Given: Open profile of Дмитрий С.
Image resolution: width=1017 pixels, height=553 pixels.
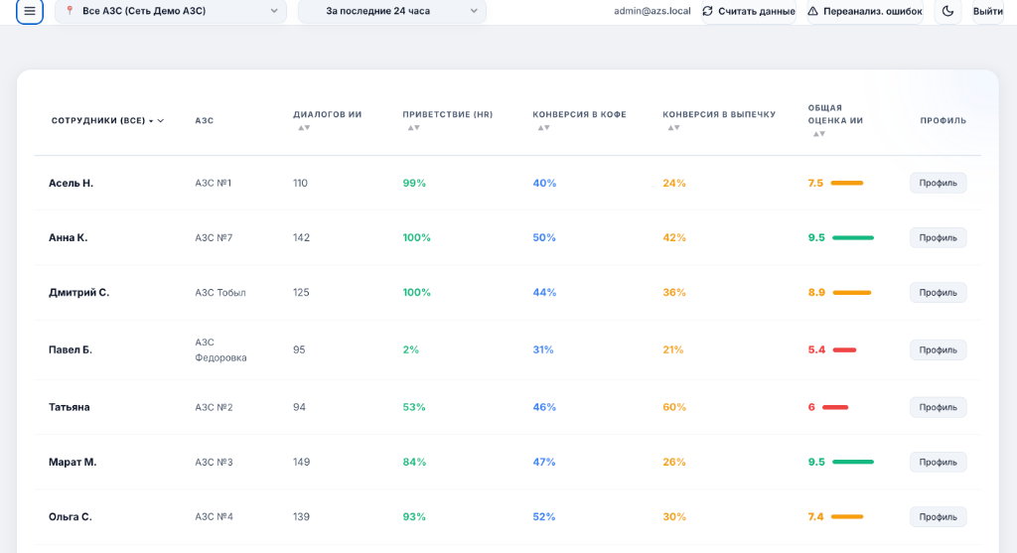Looking at the screenshot, I should [x=938, y=292].
